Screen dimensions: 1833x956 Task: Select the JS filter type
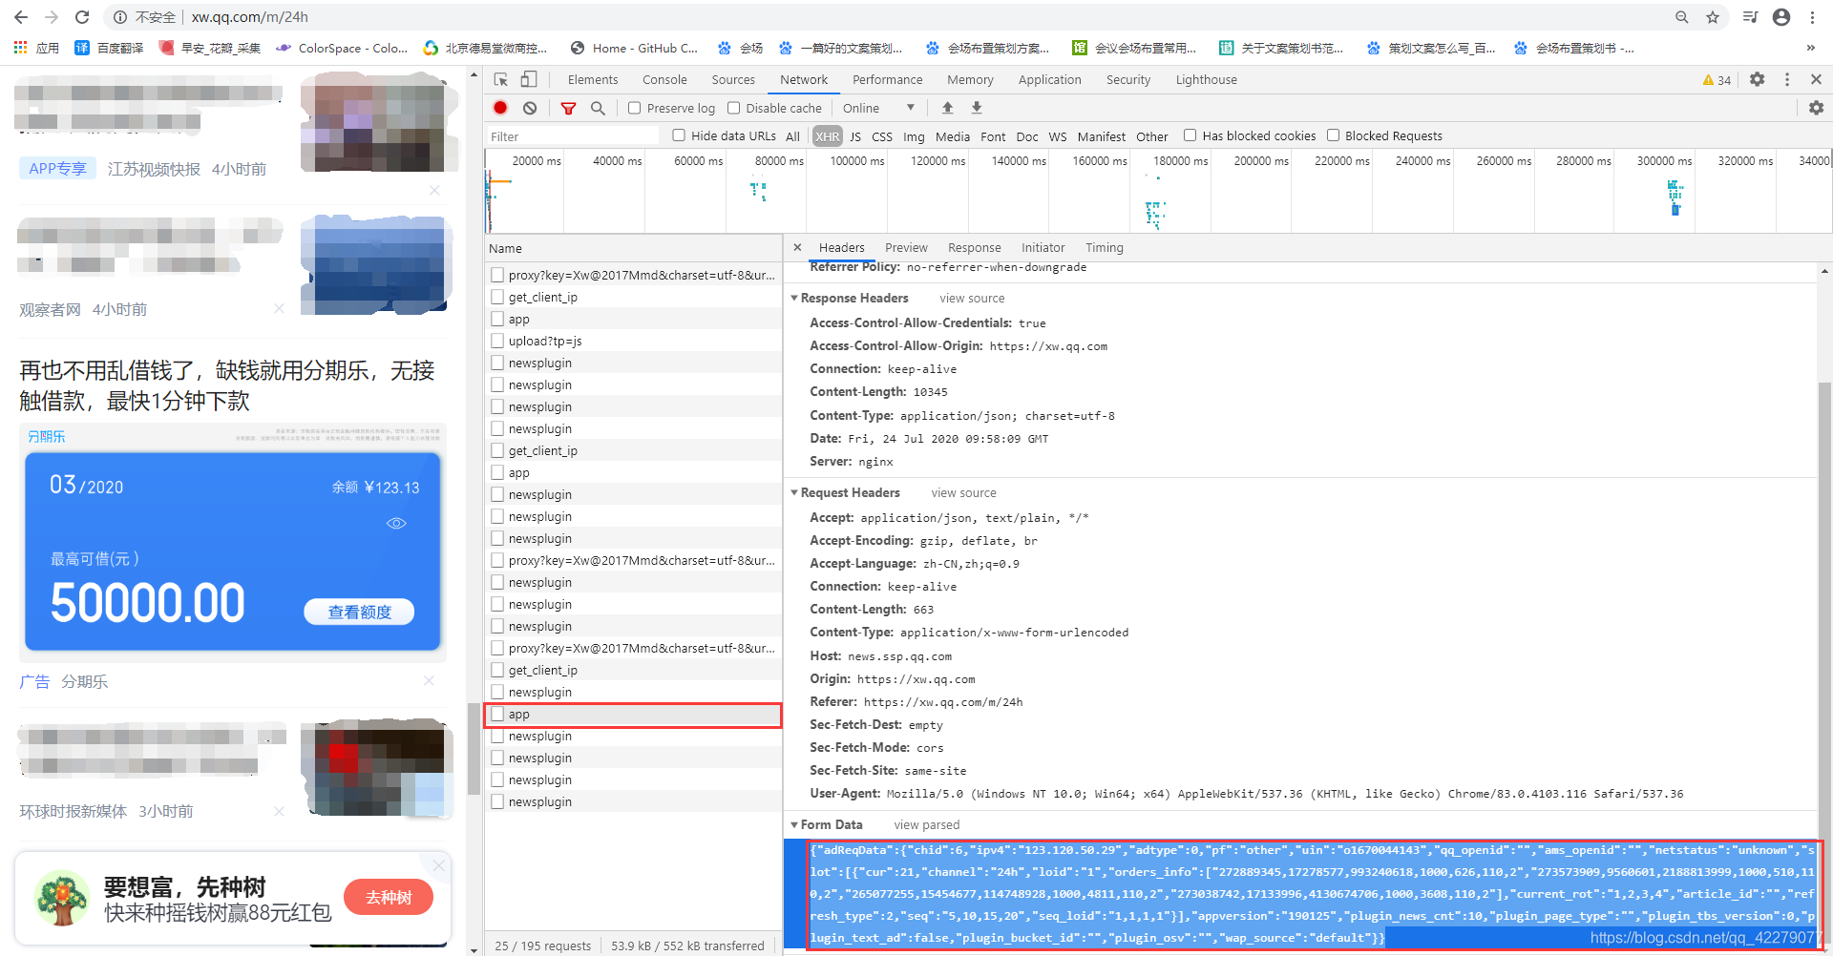point(855,136)
